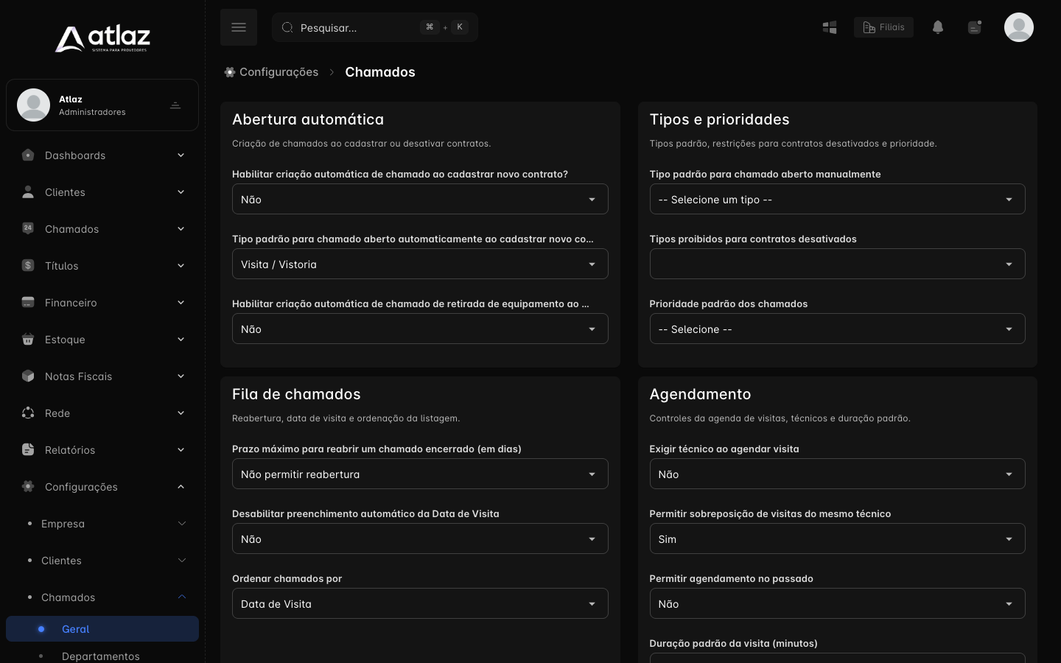Click the Atlaz logo

click(102, 39)
